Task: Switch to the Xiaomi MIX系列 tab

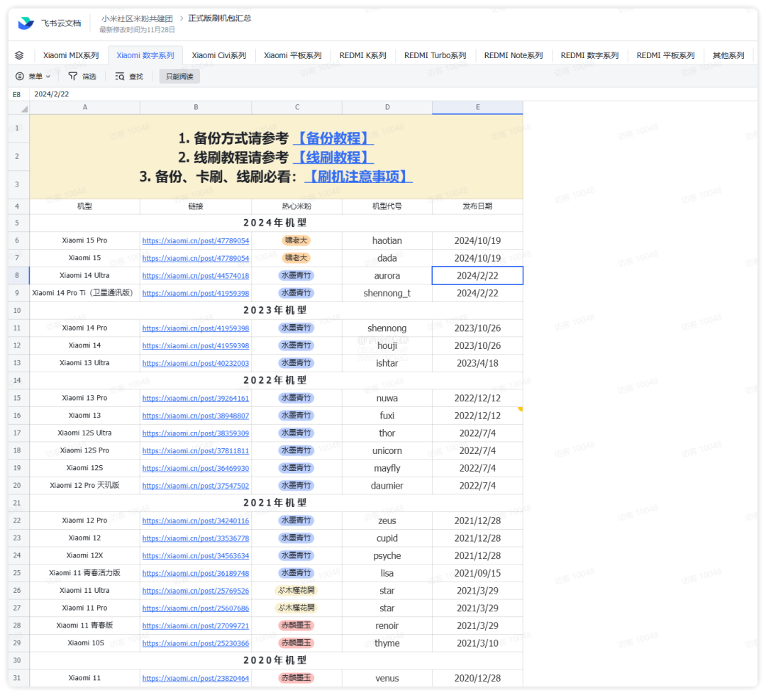Action: click(x=71, y=55)
